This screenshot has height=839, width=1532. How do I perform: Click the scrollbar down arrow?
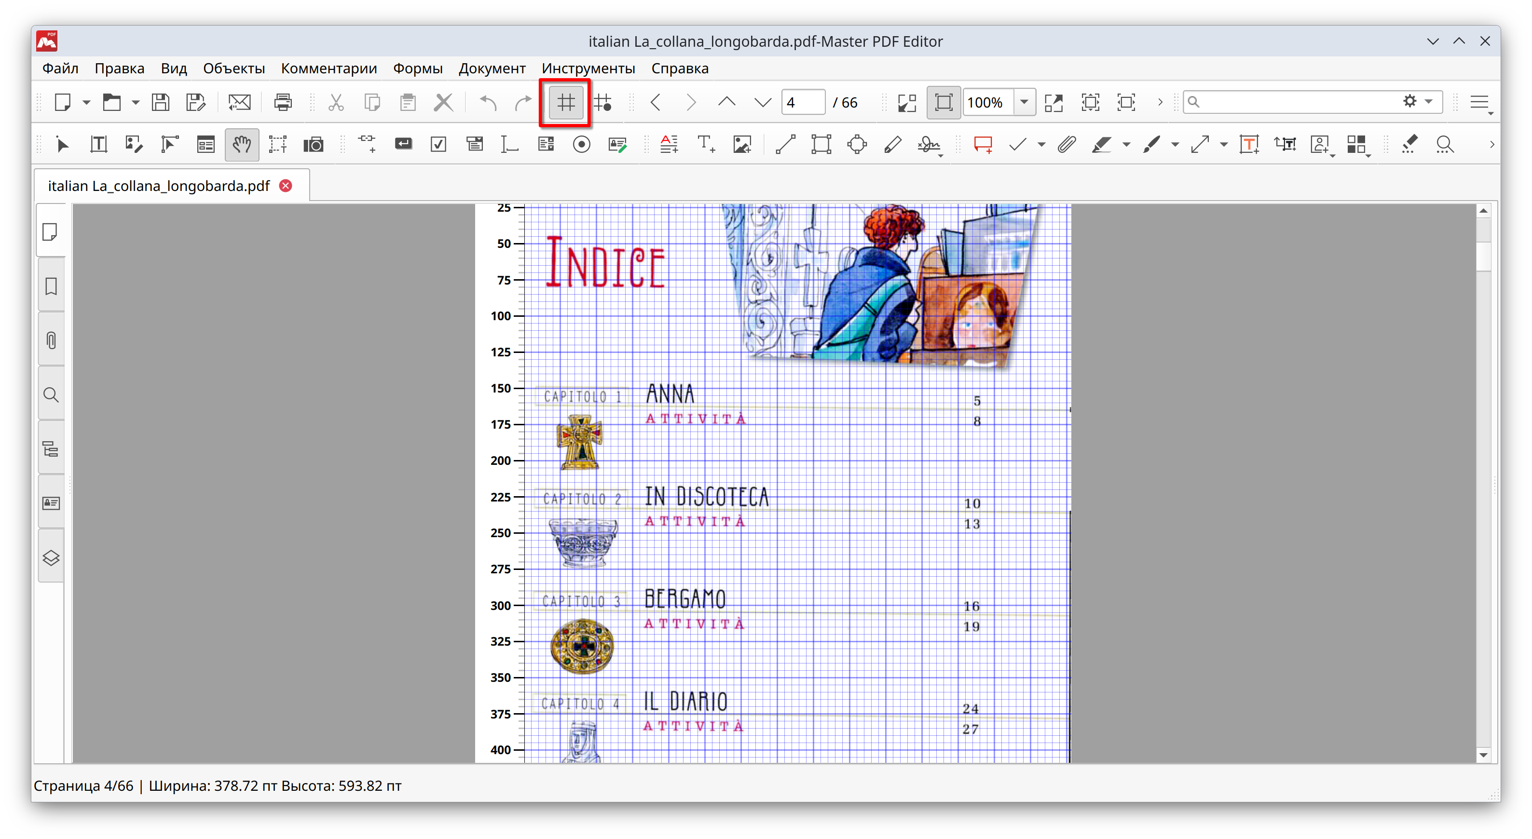[x=1483, y=755]
